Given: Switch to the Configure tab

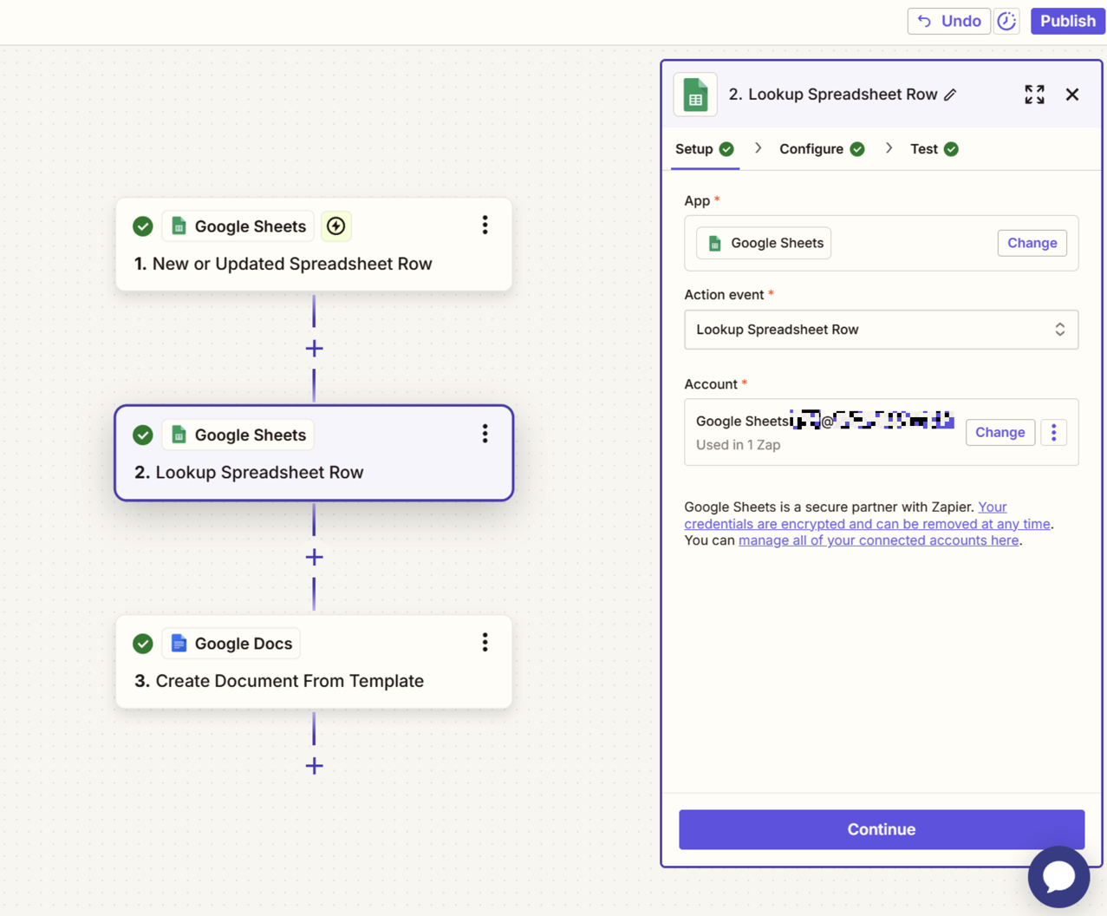Looking at the screenshot, I should 822,149.
